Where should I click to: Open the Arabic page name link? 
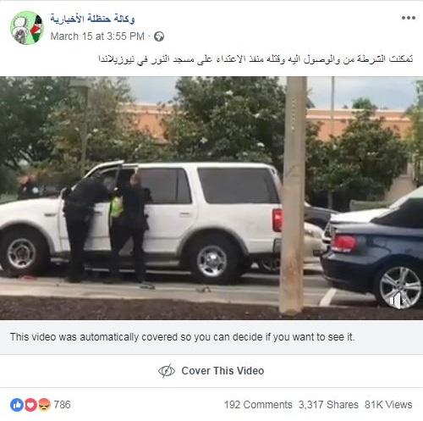pos(92,19)
